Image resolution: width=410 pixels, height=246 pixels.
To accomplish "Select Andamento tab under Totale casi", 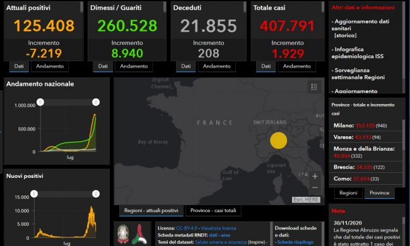I will pos(297,66).
